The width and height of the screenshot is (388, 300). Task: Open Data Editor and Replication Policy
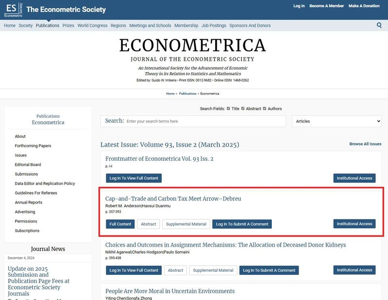[45, 183]
